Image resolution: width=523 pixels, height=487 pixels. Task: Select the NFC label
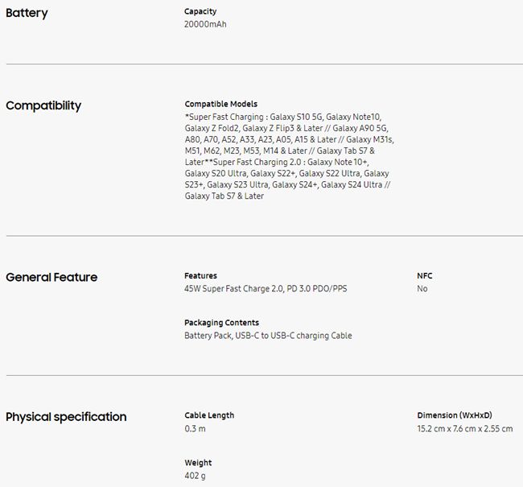pos(424,275)
